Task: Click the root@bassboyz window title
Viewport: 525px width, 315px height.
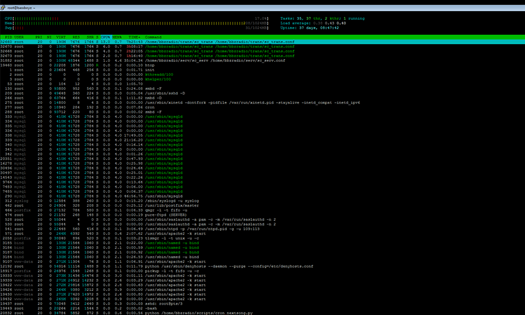Action: [21, 8]
